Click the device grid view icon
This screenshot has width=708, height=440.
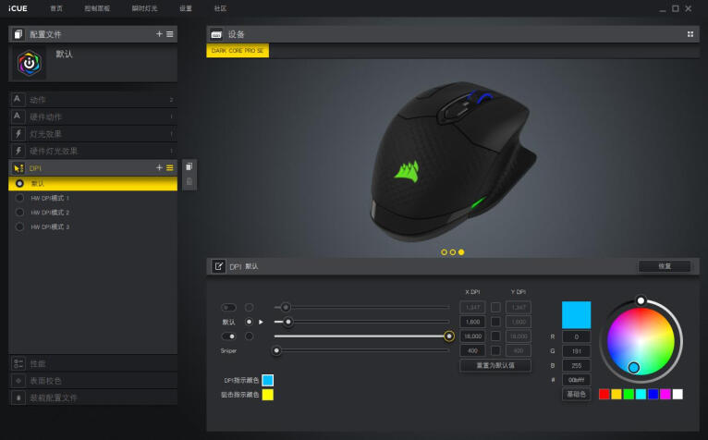tap(690, 34)
